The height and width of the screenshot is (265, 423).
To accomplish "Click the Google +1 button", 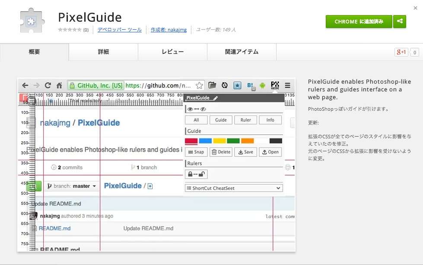I will [x=401, y=52].
